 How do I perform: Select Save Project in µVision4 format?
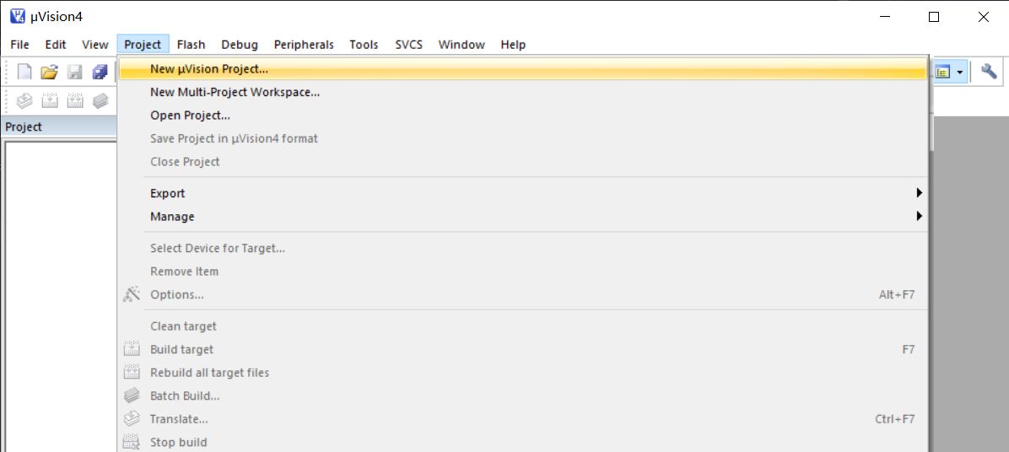[522, 138]
